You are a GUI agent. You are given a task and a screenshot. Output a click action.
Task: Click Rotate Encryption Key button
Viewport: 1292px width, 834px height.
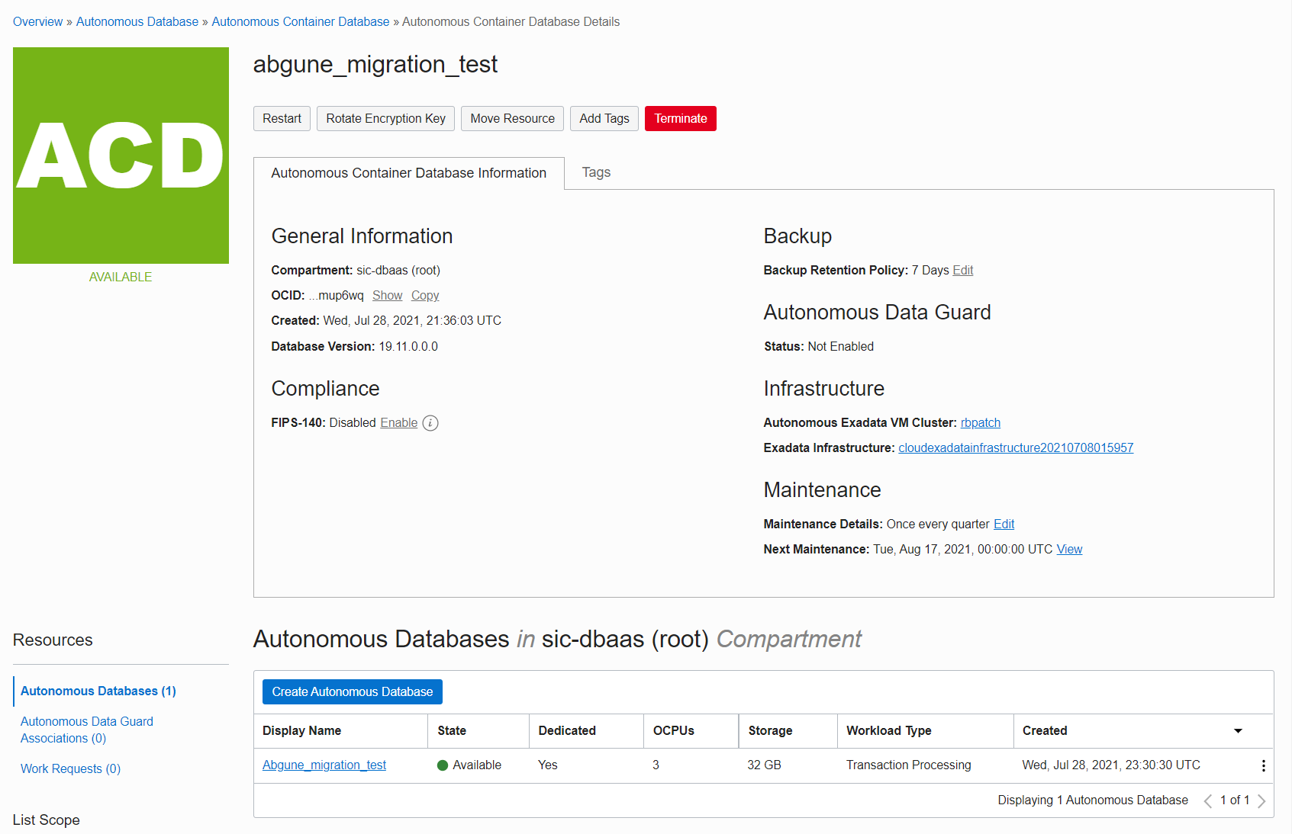click(385, 119)
